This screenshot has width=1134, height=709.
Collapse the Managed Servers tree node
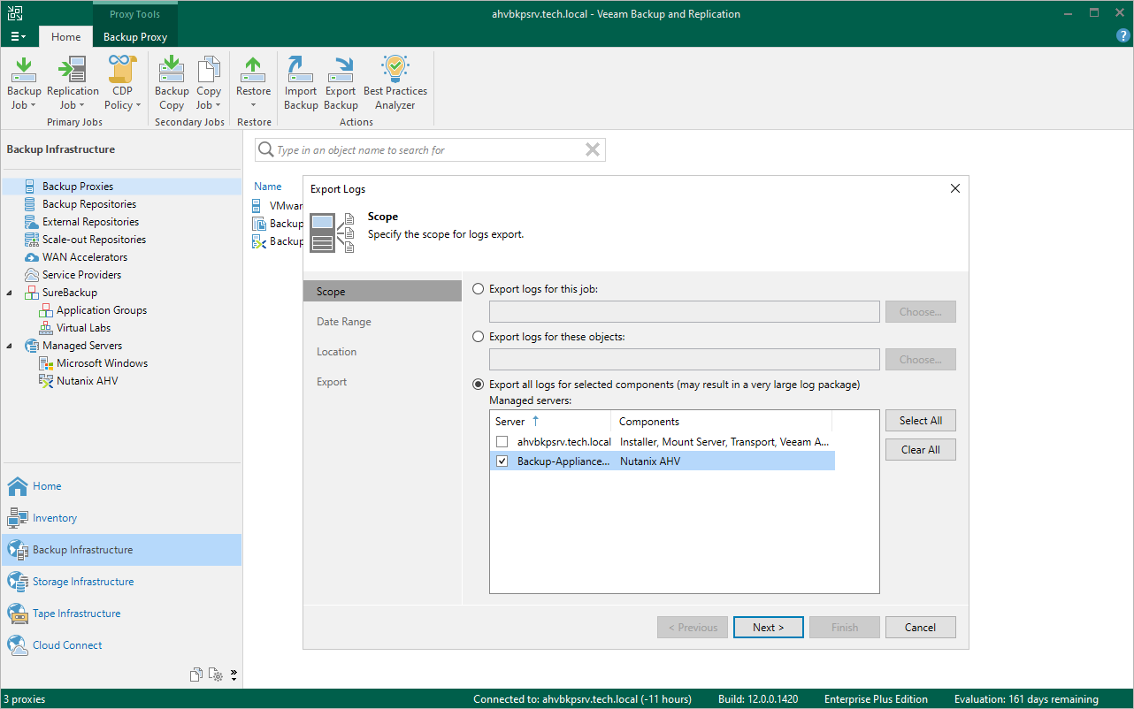pyautogui.click(x=10, y=346)
